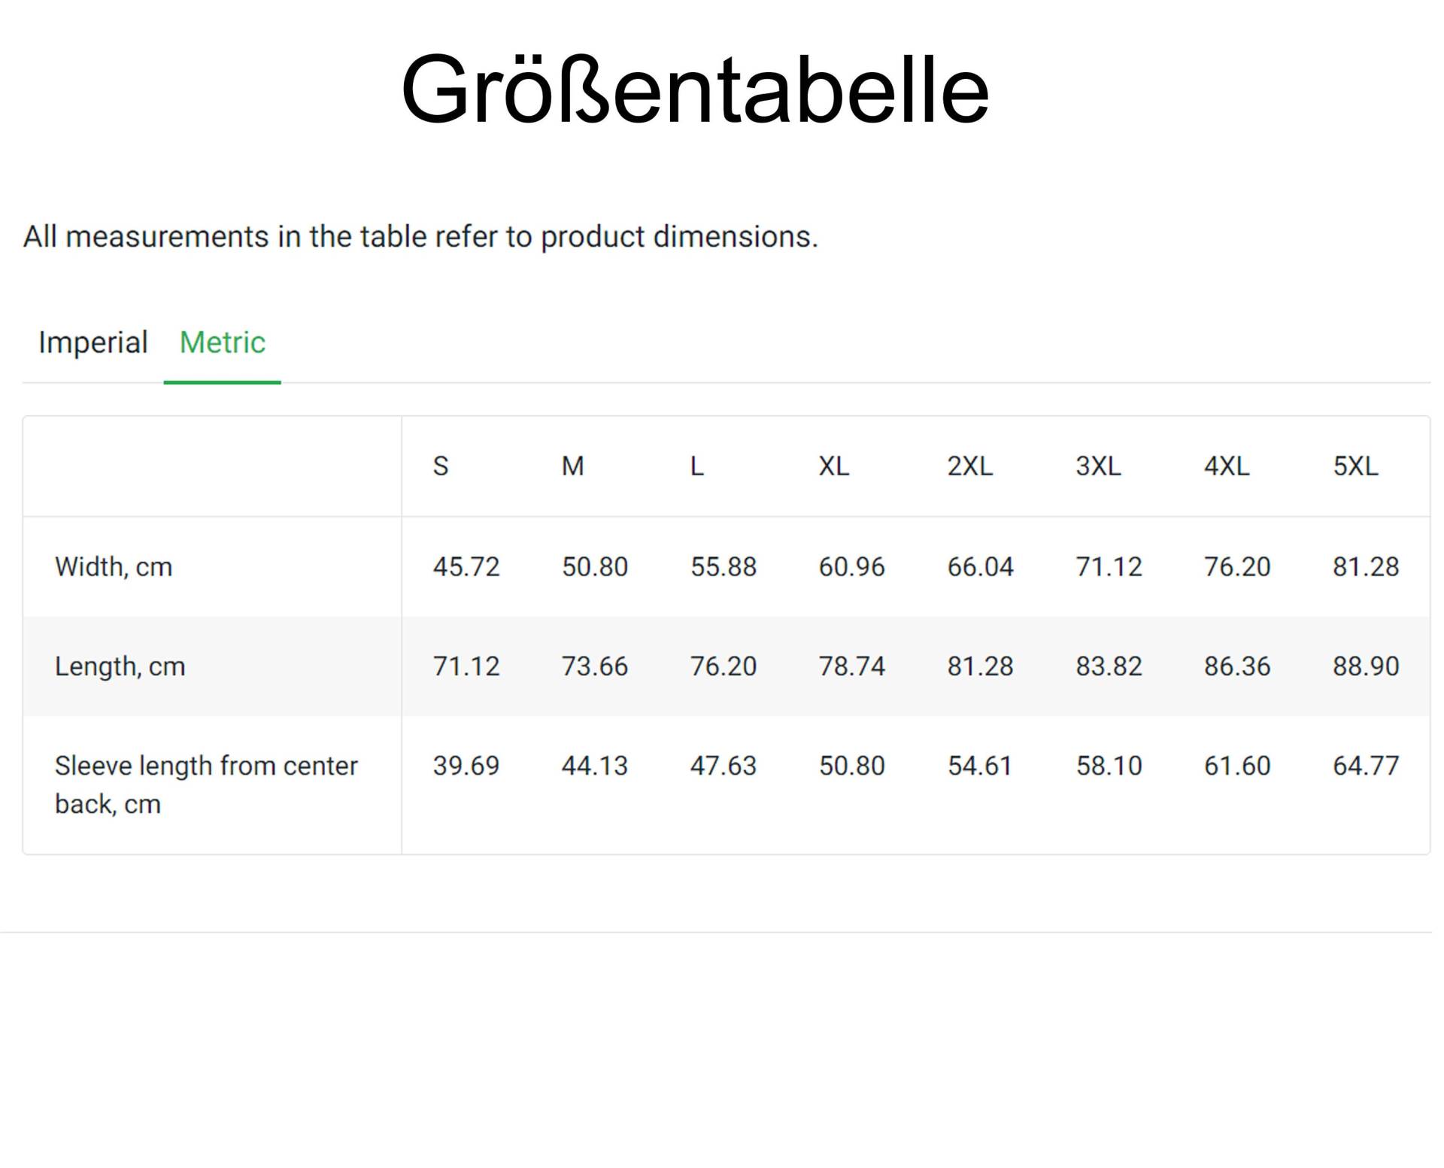Click the Width, cm row label
Viewport: 1444px width, 1168px height.
tap(113, 566)
